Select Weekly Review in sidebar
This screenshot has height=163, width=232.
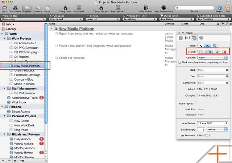[x=22, y=152]
